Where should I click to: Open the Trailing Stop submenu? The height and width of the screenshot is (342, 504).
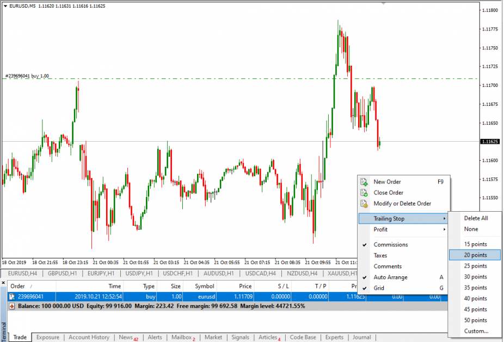(x=403, y=219)
